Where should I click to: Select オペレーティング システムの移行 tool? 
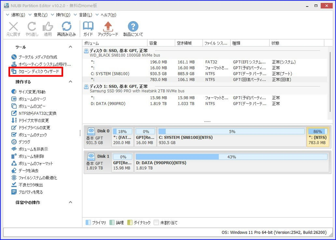41,64
